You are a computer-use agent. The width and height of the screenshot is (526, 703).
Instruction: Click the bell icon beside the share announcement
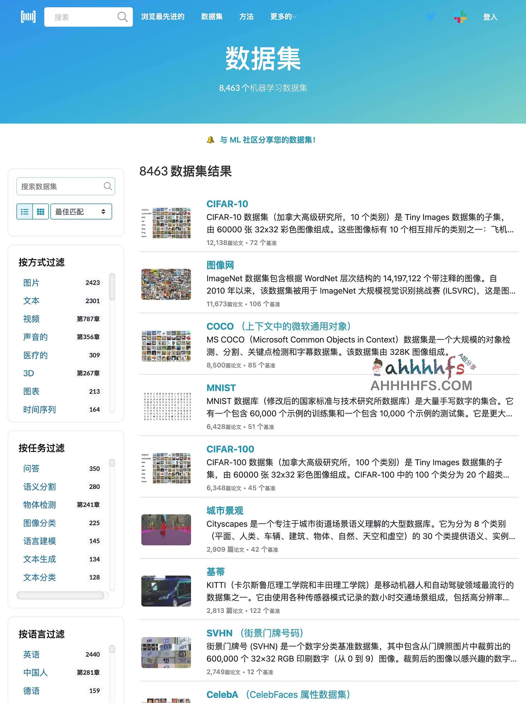[x=210, y=139]
